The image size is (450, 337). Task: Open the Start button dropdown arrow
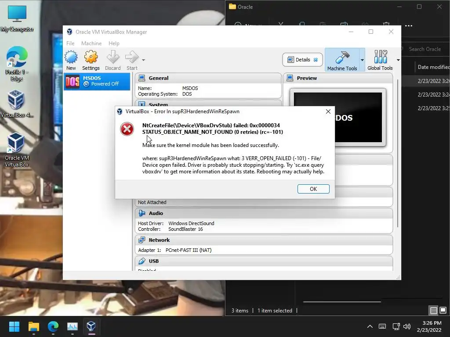tap(143, 60)
